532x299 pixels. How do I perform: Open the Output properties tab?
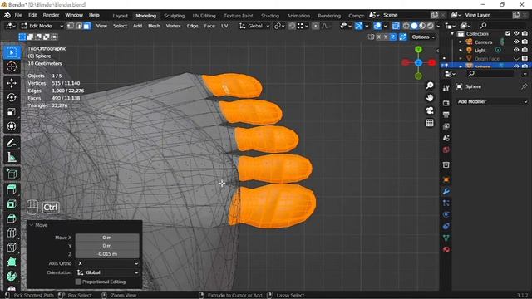click(x=446, y=115)
